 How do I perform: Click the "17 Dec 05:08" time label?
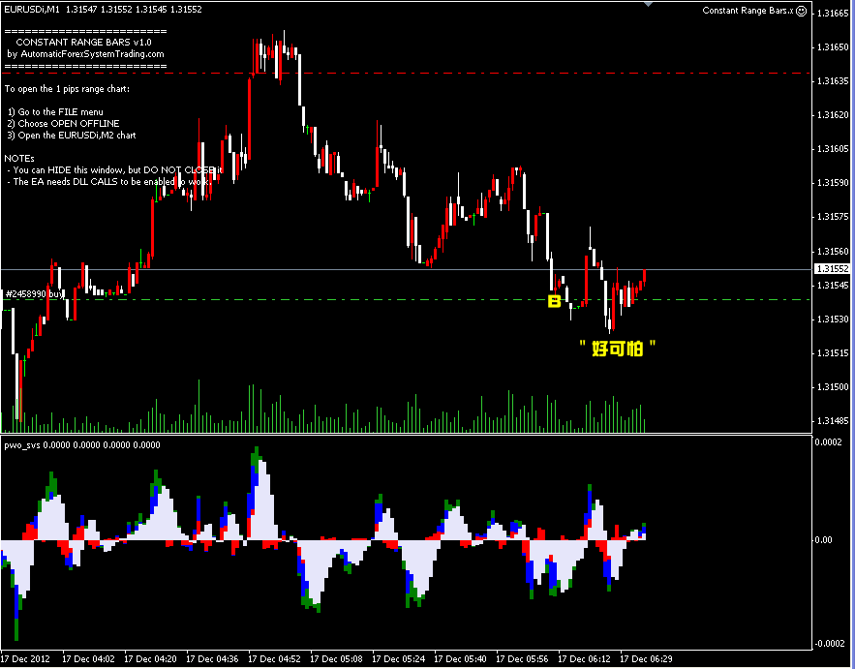pos(337,658)
